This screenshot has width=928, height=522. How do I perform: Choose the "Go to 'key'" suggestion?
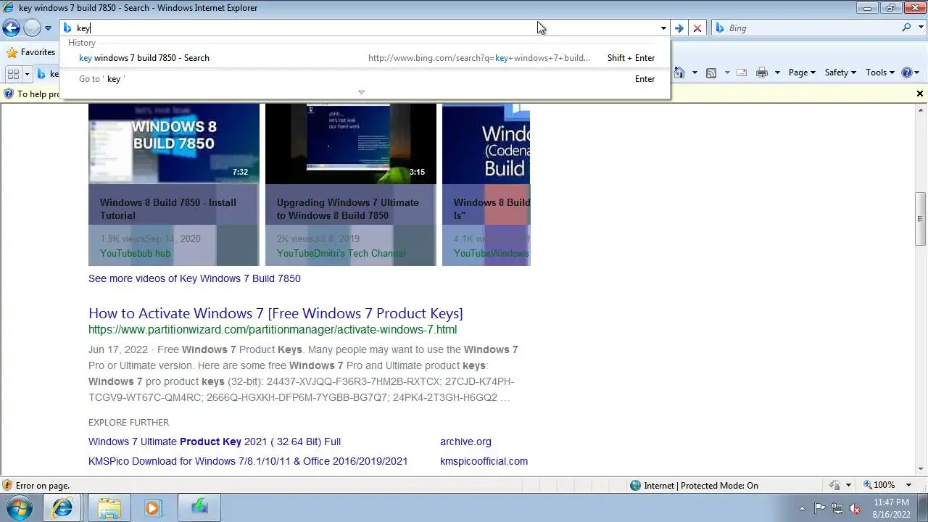(x=366, y=79)
